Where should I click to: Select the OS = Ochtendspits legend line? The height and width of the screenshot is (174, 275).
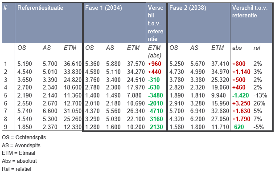24,138
